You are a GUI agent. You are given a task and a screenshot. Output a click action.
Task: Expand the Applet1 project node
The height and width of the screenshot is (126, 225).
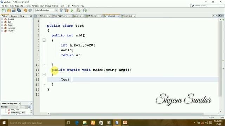point(2,19)
